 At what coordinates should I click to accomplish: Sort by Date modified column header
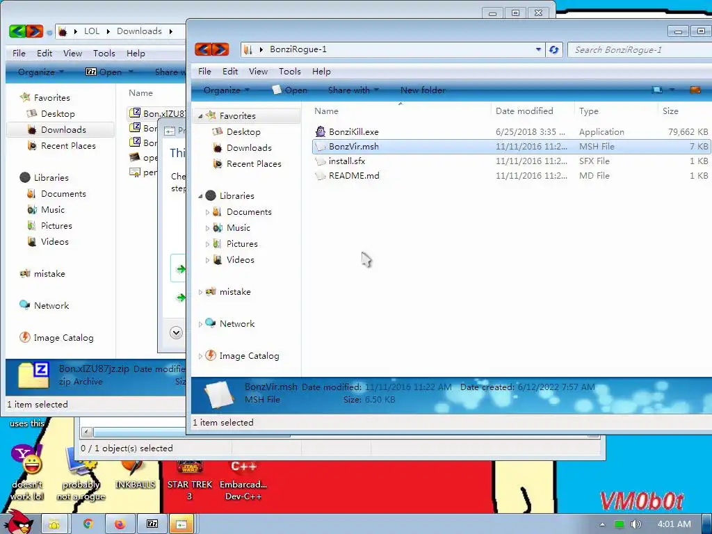524,111
